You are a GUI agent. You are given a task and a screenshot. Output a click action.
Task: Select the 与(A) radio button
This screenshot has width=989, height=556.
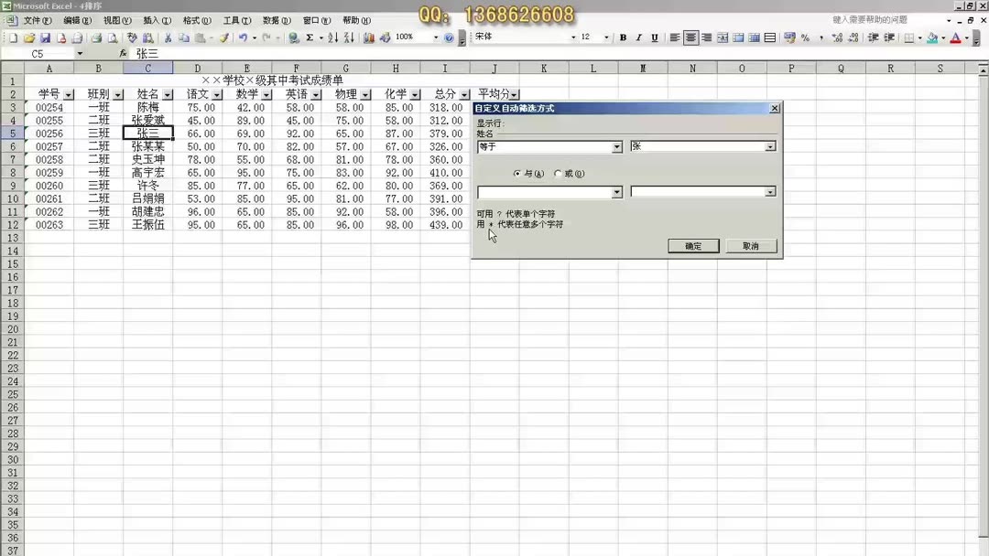tap(519, 173)
